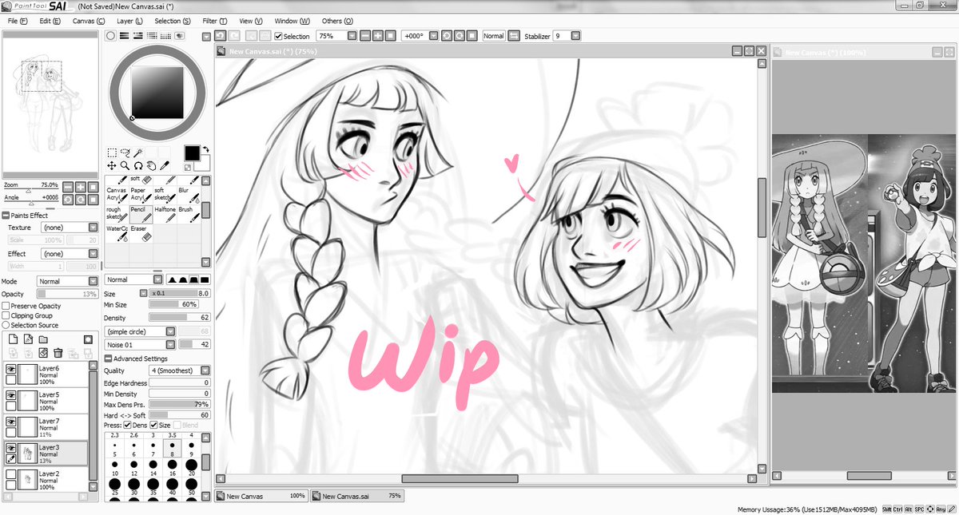Create a new layer folder
Viewport: 959px width, 515px height.
42,339
